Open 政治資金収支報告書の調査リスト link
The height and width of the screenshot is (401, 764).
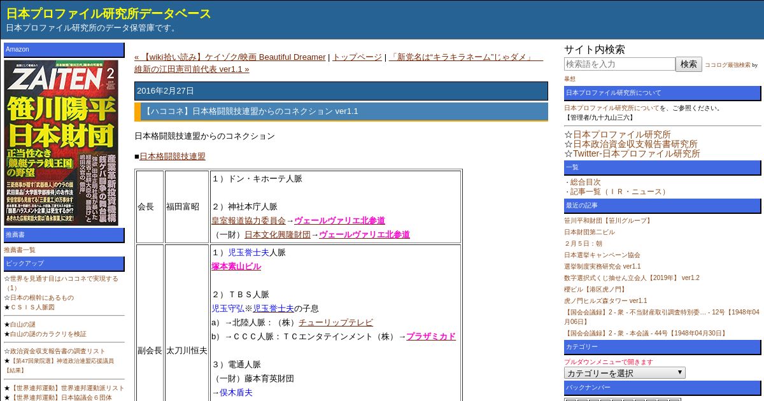pyautogui.click(x=57, y=351)
